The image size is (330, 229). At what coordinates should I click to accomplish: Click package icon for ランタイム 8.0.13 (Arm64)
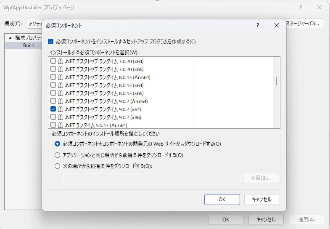(61, 77)
